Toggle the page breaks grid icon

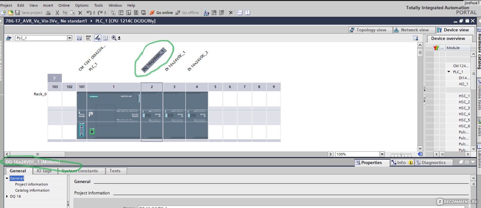pyautogui.click(x=105, y=38)
